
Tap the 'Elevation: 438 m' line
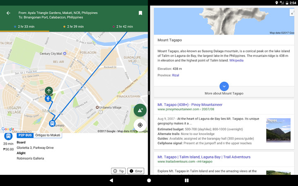pos(170,69)
